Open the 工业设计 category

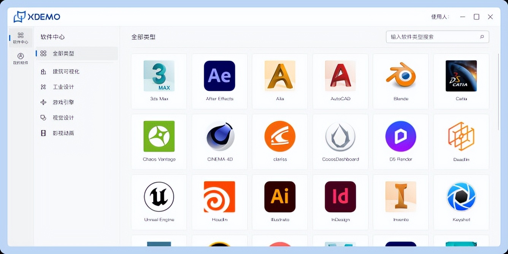77,87
